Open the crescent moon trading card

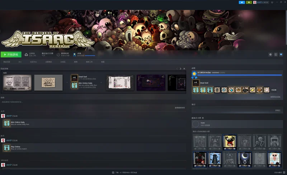coord(245,159)
